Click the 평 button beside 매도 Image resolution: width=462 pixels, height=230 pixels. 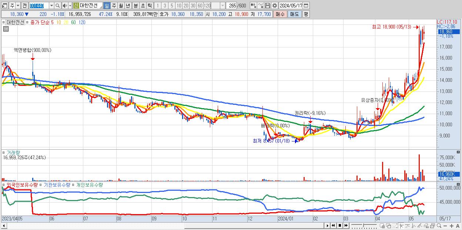pos(306,14)
